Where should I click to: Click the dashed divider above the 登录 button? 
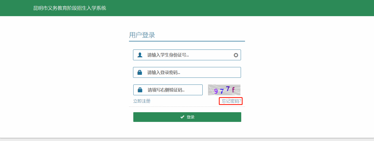187,107
